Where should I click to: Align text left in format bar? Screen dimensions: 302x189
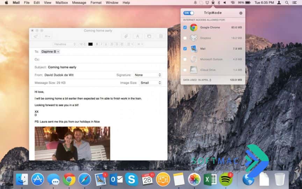(112, 44)
